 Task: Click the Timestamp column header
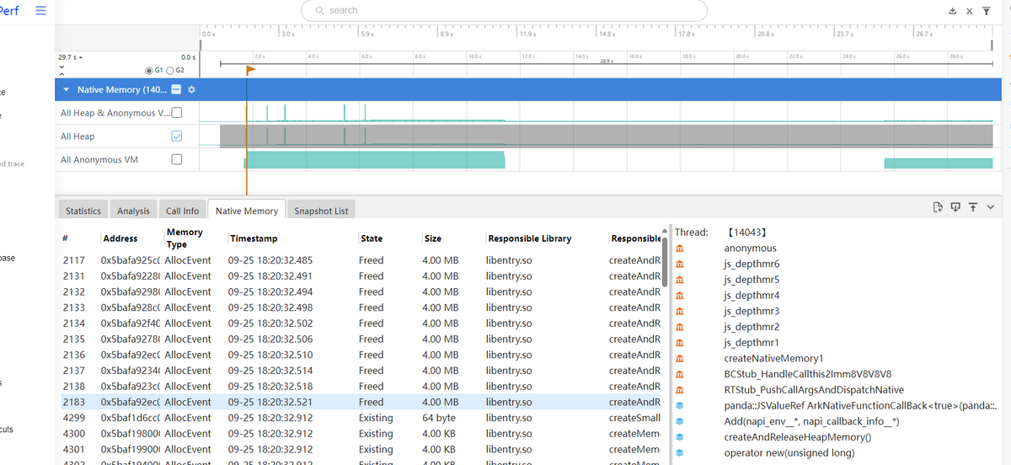(254, 238)
